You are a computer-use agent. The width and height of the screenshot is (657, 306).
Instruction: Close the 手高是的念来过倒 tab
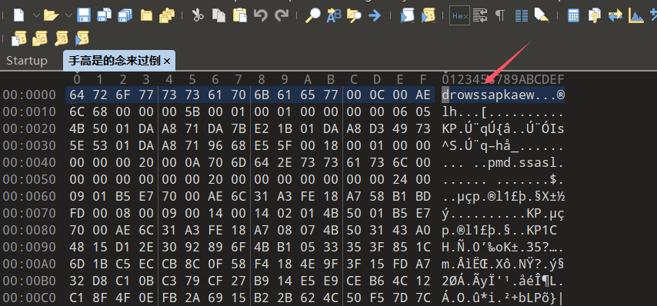(x=167, y=61)
